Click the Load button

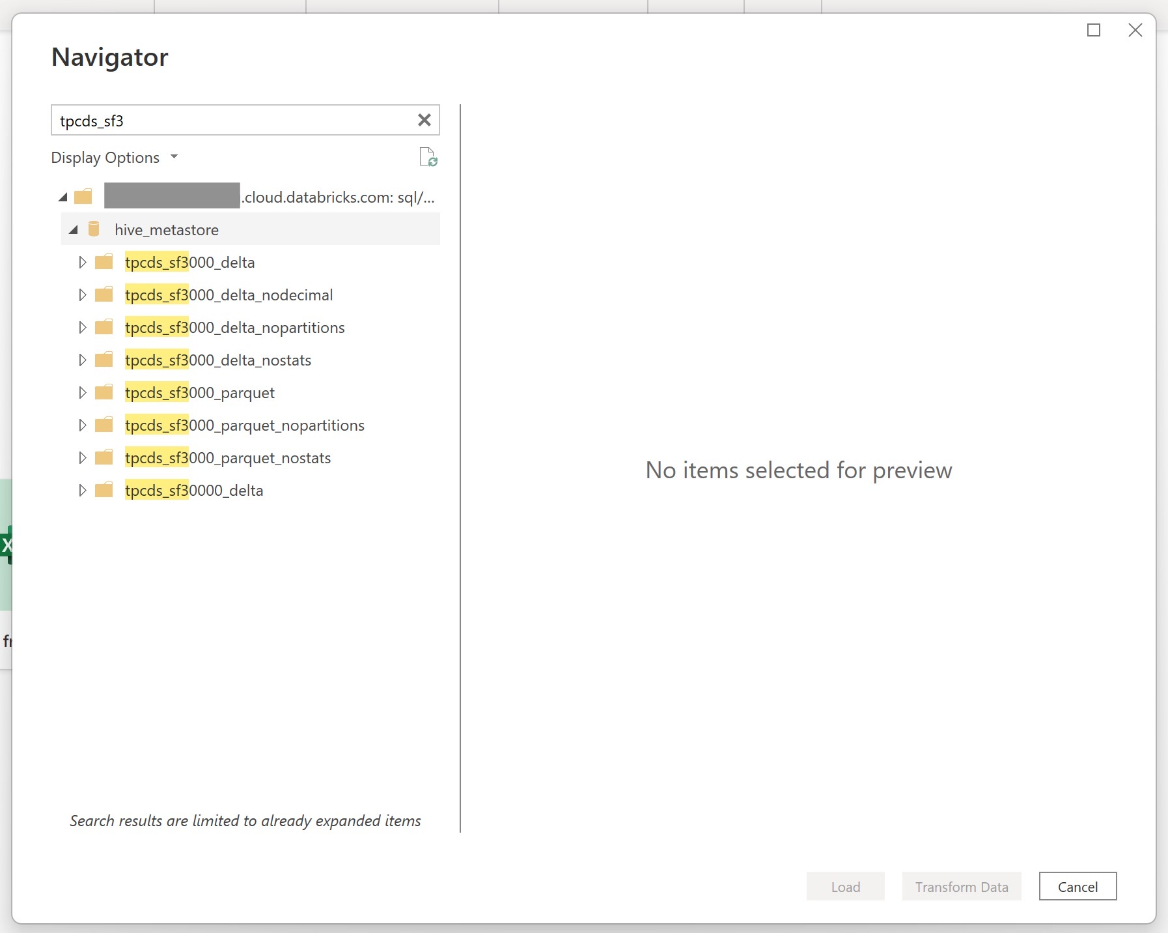(844, 886)
